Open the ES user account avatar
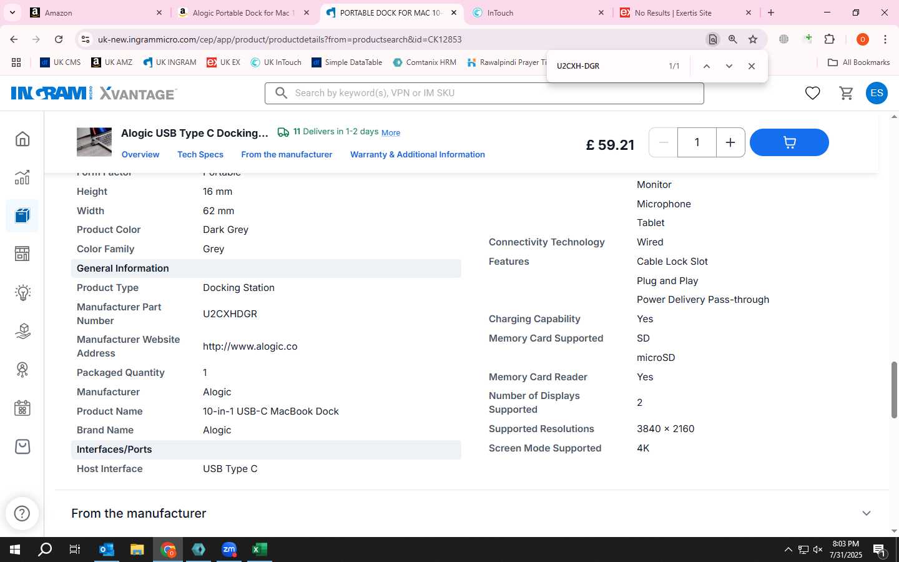 [877, 93]
